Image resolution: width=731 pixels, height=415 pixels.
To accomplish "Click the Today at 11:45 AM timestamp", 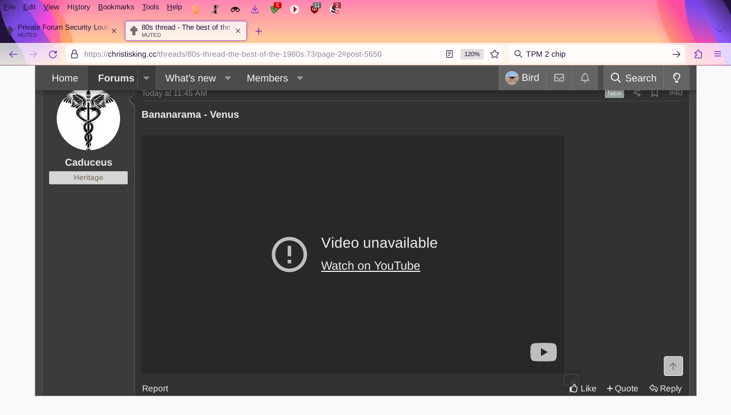I will pos(174,93).
